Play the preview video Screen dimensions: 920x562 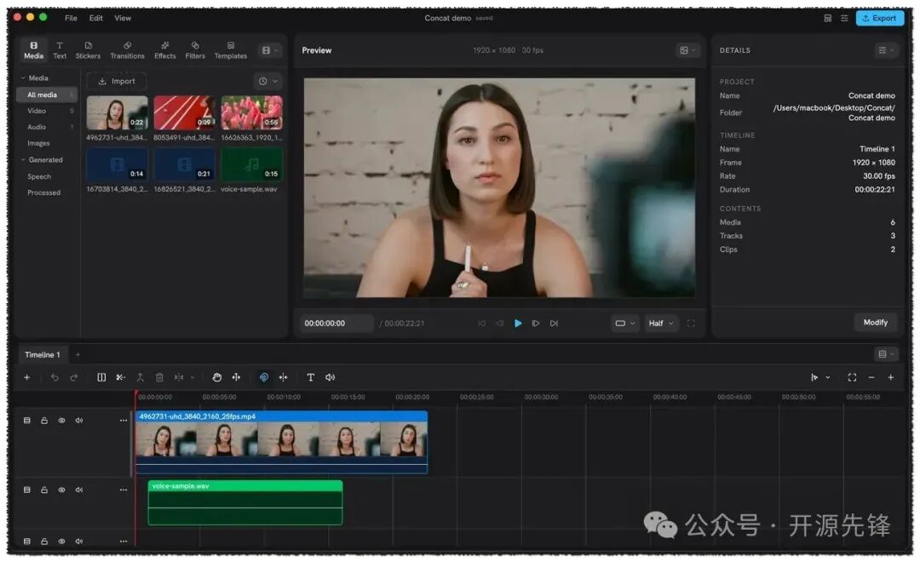(x=518, y=324)
